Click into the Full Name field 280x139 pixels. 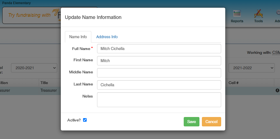point(159,49)
